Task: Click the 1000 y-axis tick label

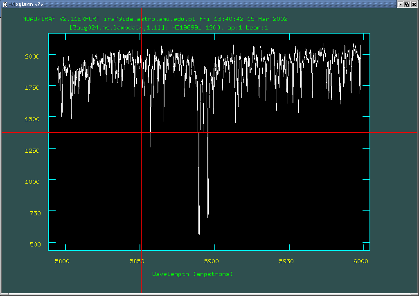Action: point(32,181)
